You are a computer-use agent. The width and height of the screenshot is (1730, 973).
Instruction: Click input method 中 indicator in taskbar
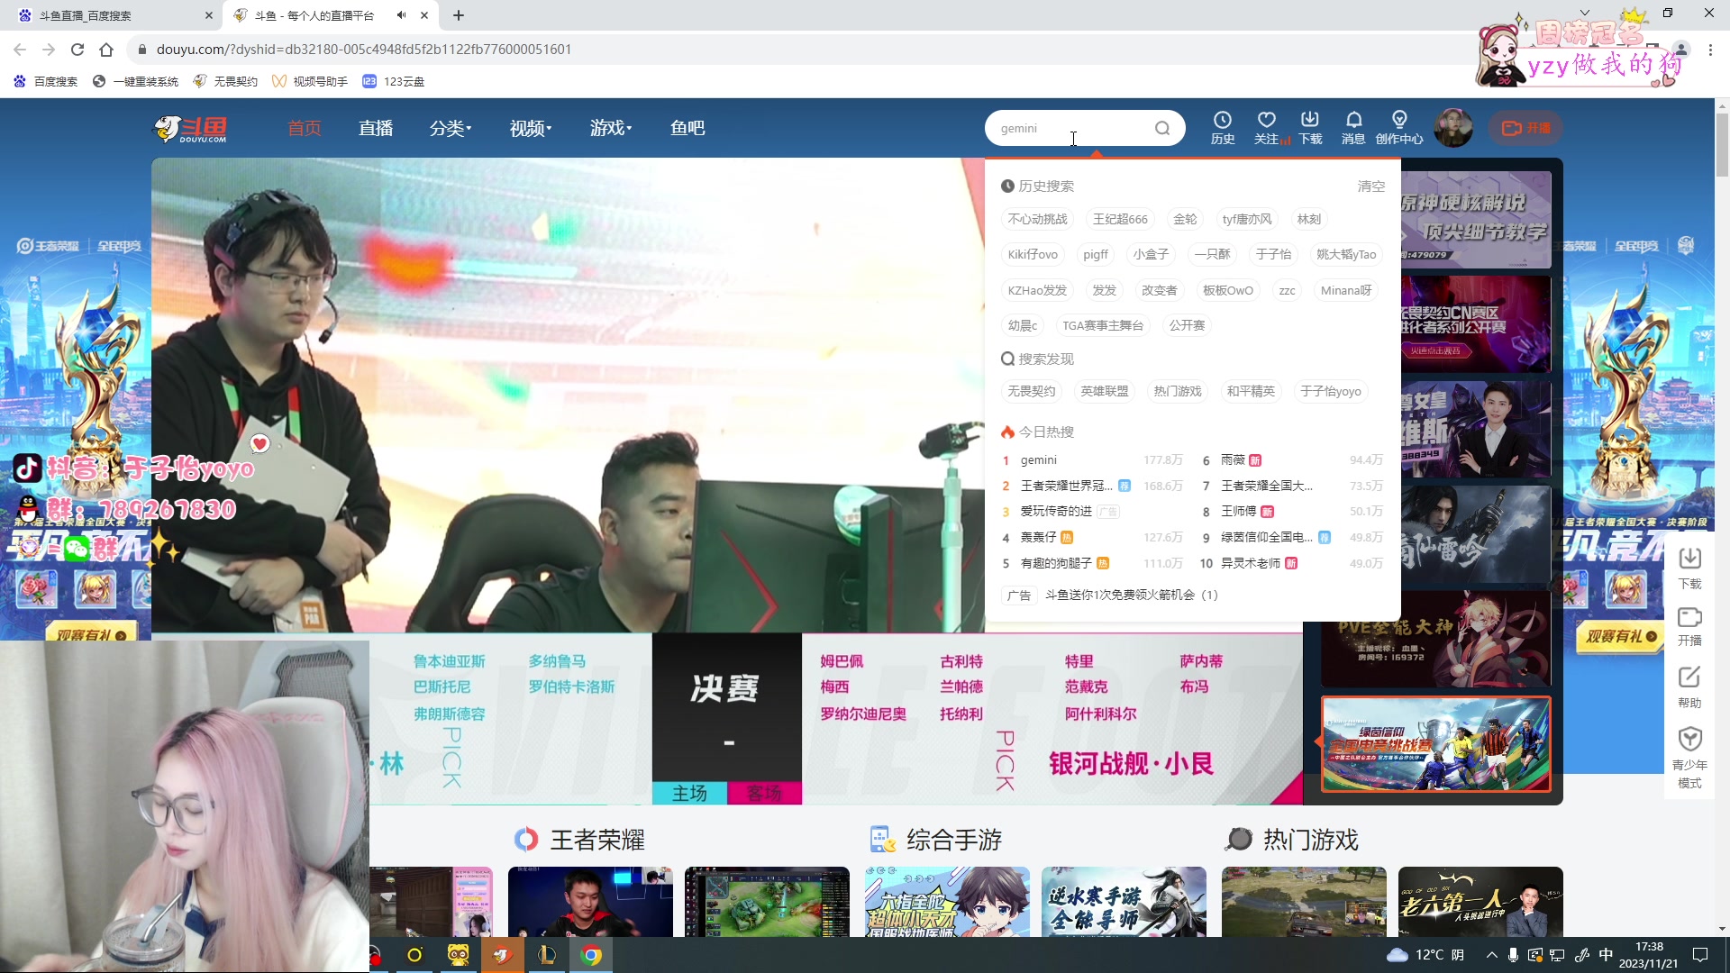coord(1606,955)
